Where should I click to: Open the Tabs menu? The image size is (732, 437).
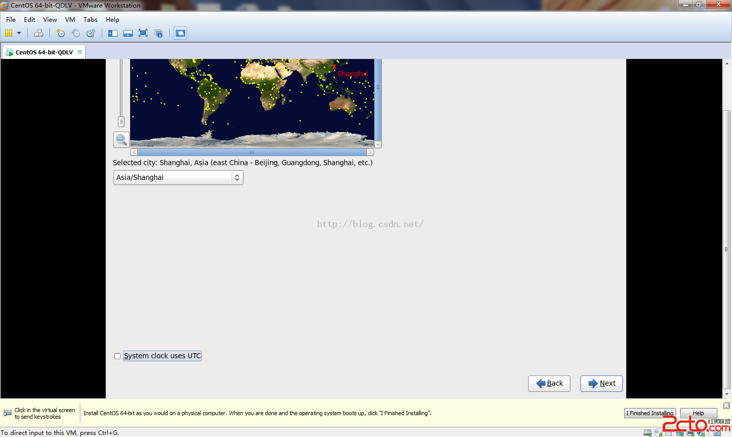(90, 19)
